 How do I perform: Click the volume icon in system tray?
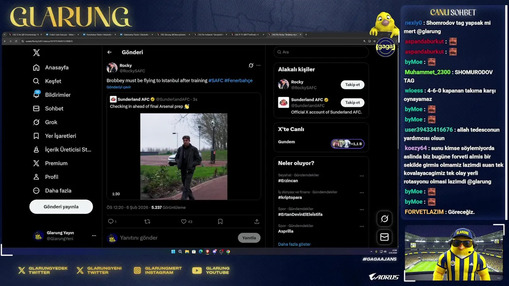385,251
